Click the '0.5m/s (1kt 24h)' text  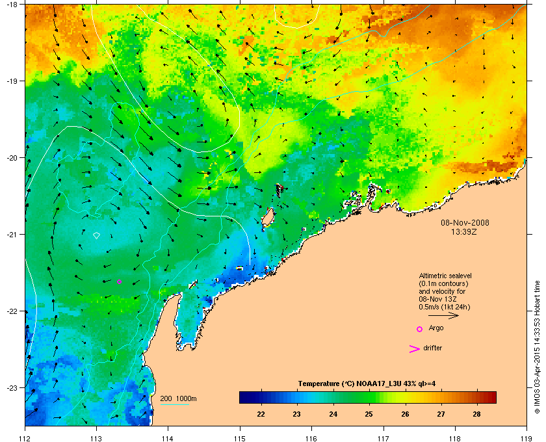point(445,307)
